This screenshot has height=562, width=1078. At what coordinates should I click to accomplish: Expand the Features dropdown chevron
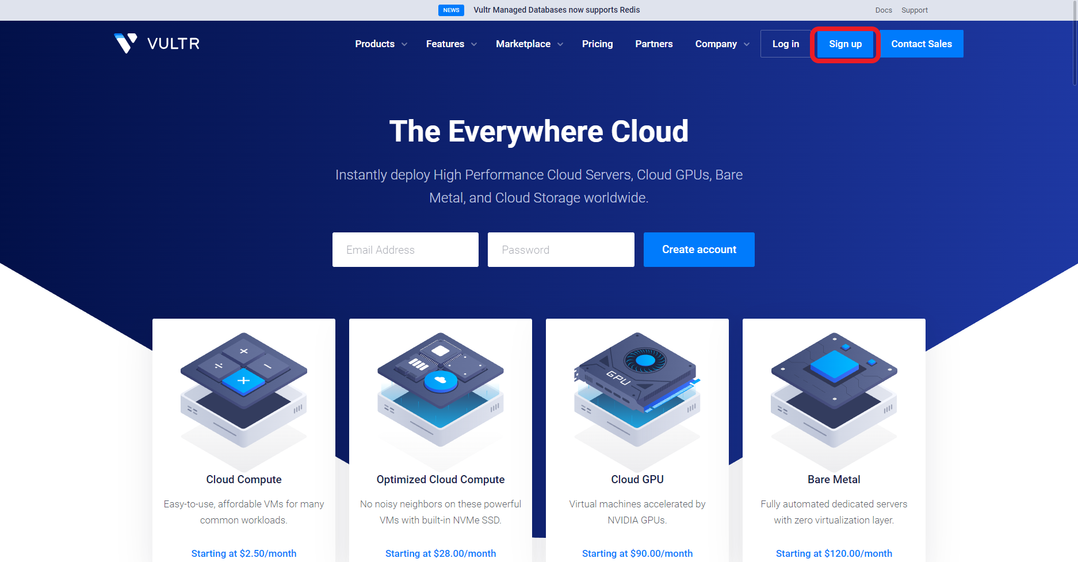point(474,44)
